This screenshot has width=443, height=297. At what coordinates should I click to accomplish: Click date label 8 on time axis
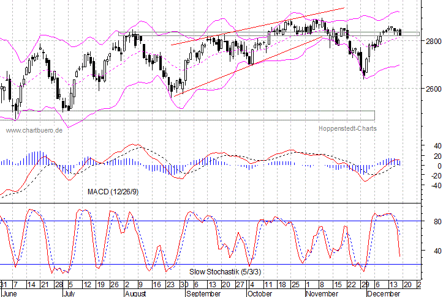tap(322, 285)
